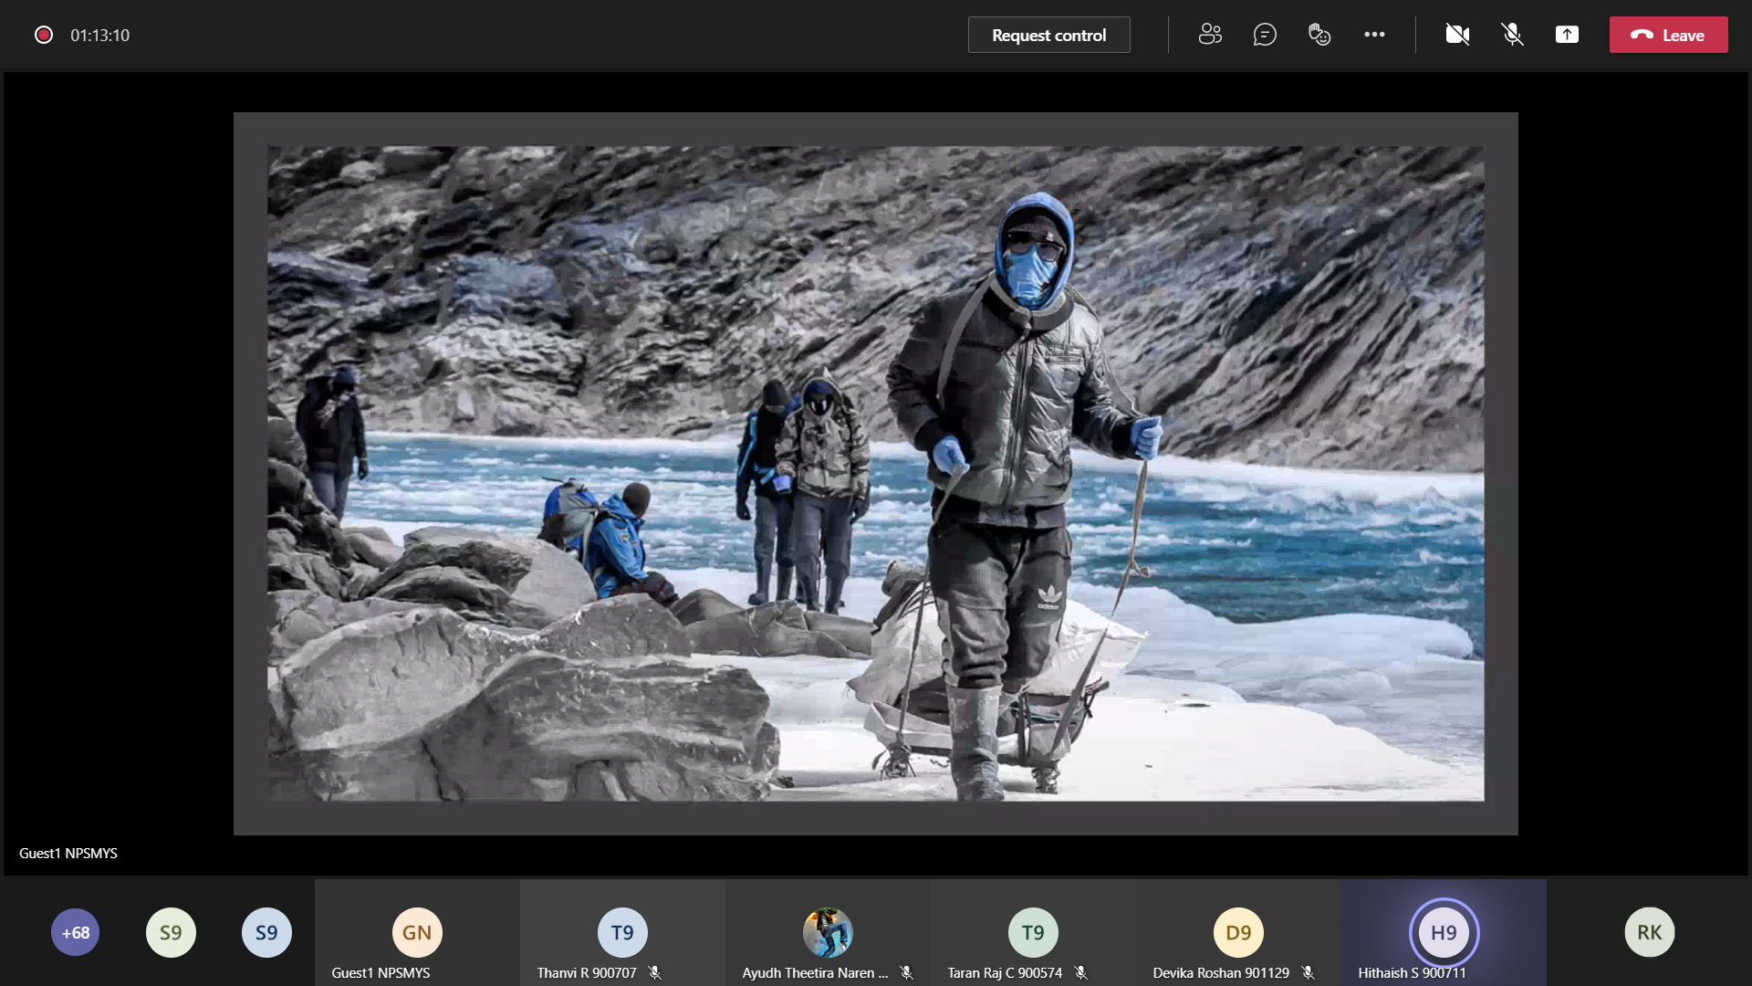The height and width of the screenshot is (986, 1752).
Task: Select Thanvi R 900707 participant tile
Action: pyautogui.click(x=622, y=933)
